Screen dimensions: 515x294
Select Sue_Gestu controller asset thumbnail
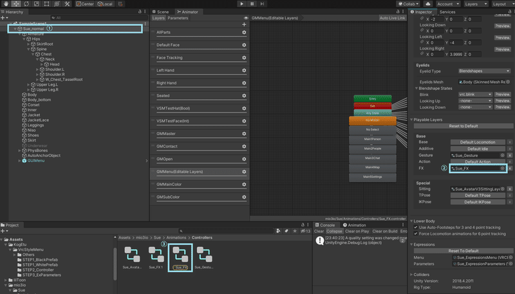tap(203, 254)
